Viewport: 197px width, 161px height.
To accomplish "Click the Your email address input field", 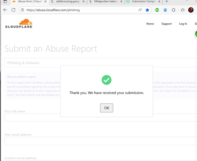I will (x=100, y=141).
